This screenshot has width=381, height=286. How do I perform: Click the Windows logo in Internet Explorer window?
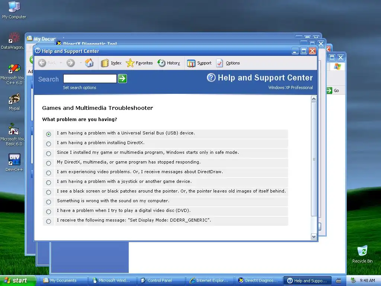pos(337,66)
